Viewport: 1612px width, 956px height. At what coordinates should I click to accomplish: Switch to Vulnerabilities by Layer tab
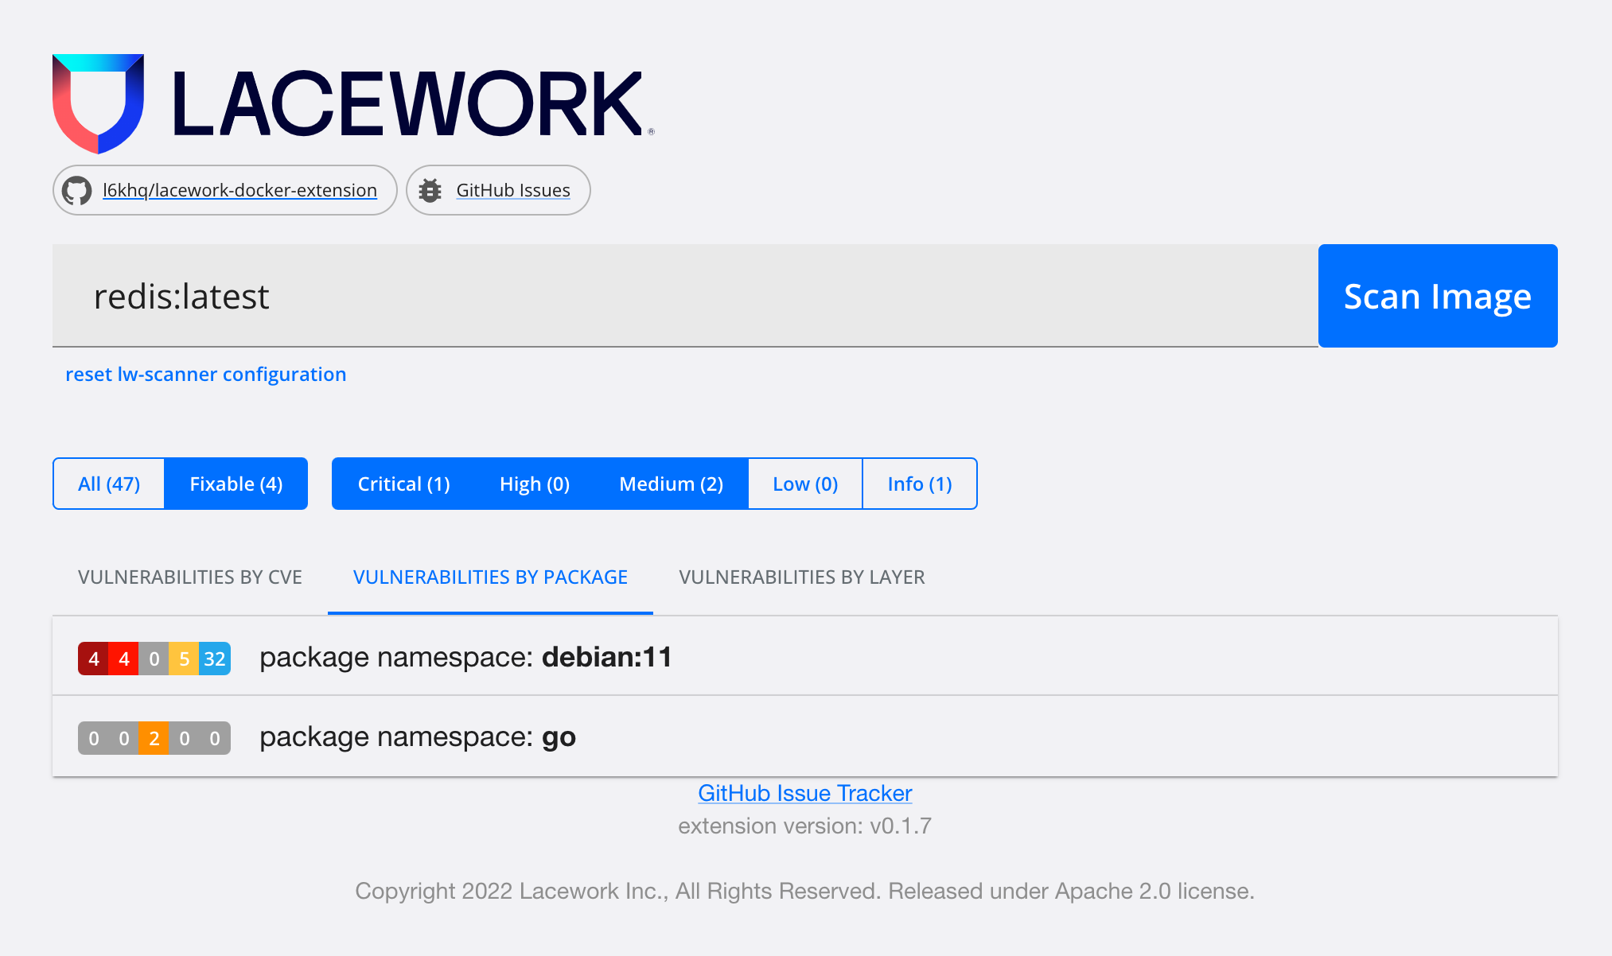[x=801, y=577]
